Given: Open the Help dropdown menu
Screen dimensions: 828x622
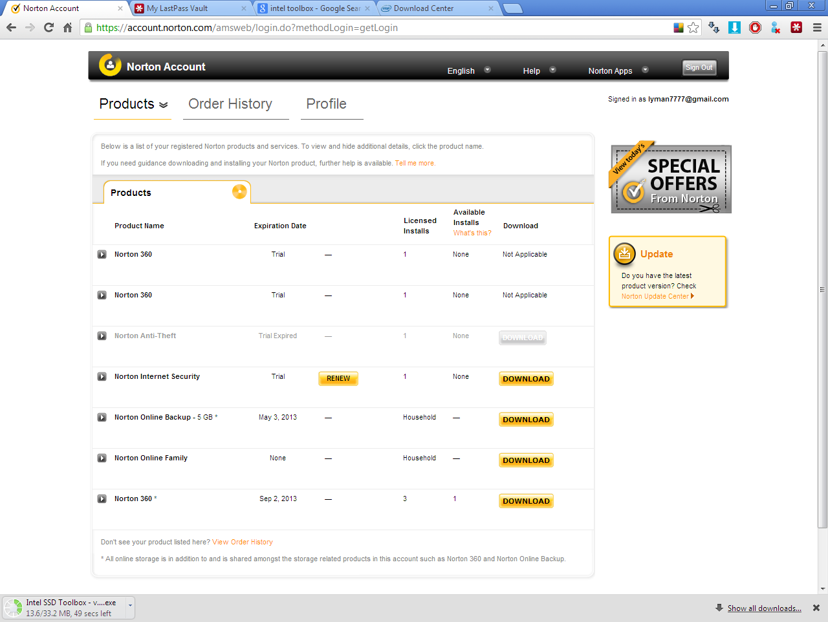Looking at the screenshot, I should click(x=539, y=70).
